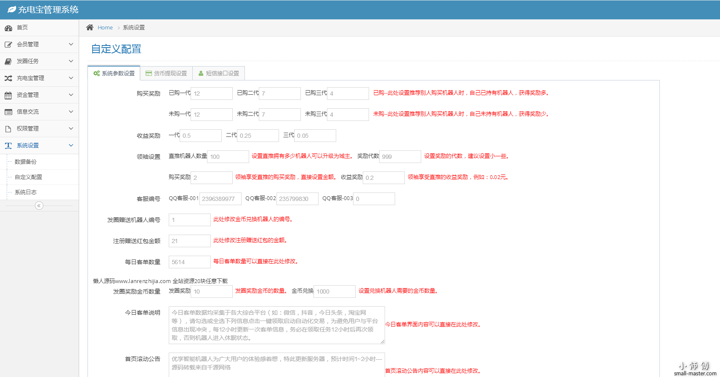The height and width of the screenshot is (377, 720).
Task: Click the leaf logo icon in header
Action: click(x=12, y=9)
